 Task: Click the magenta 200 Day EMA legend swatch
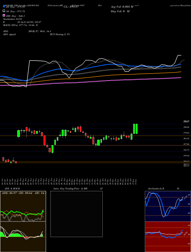coord(4,15)
